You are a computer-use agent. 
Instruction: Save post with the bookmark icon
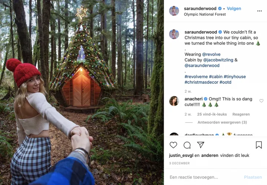(259, 145)
